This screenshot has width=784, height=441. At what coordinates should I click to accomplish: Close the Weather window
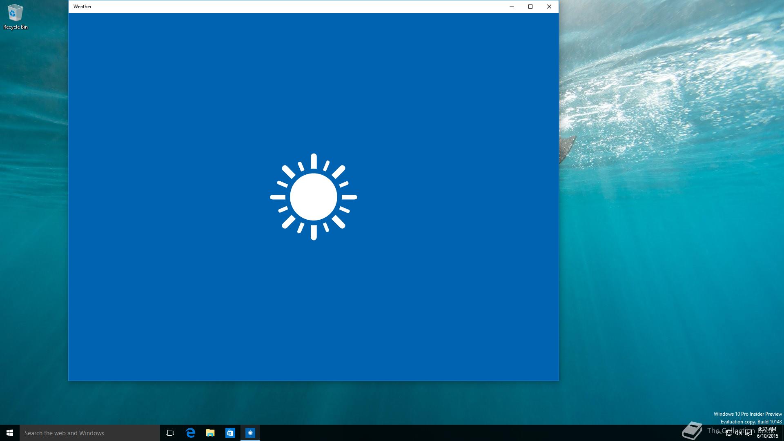tap(549, 7)
